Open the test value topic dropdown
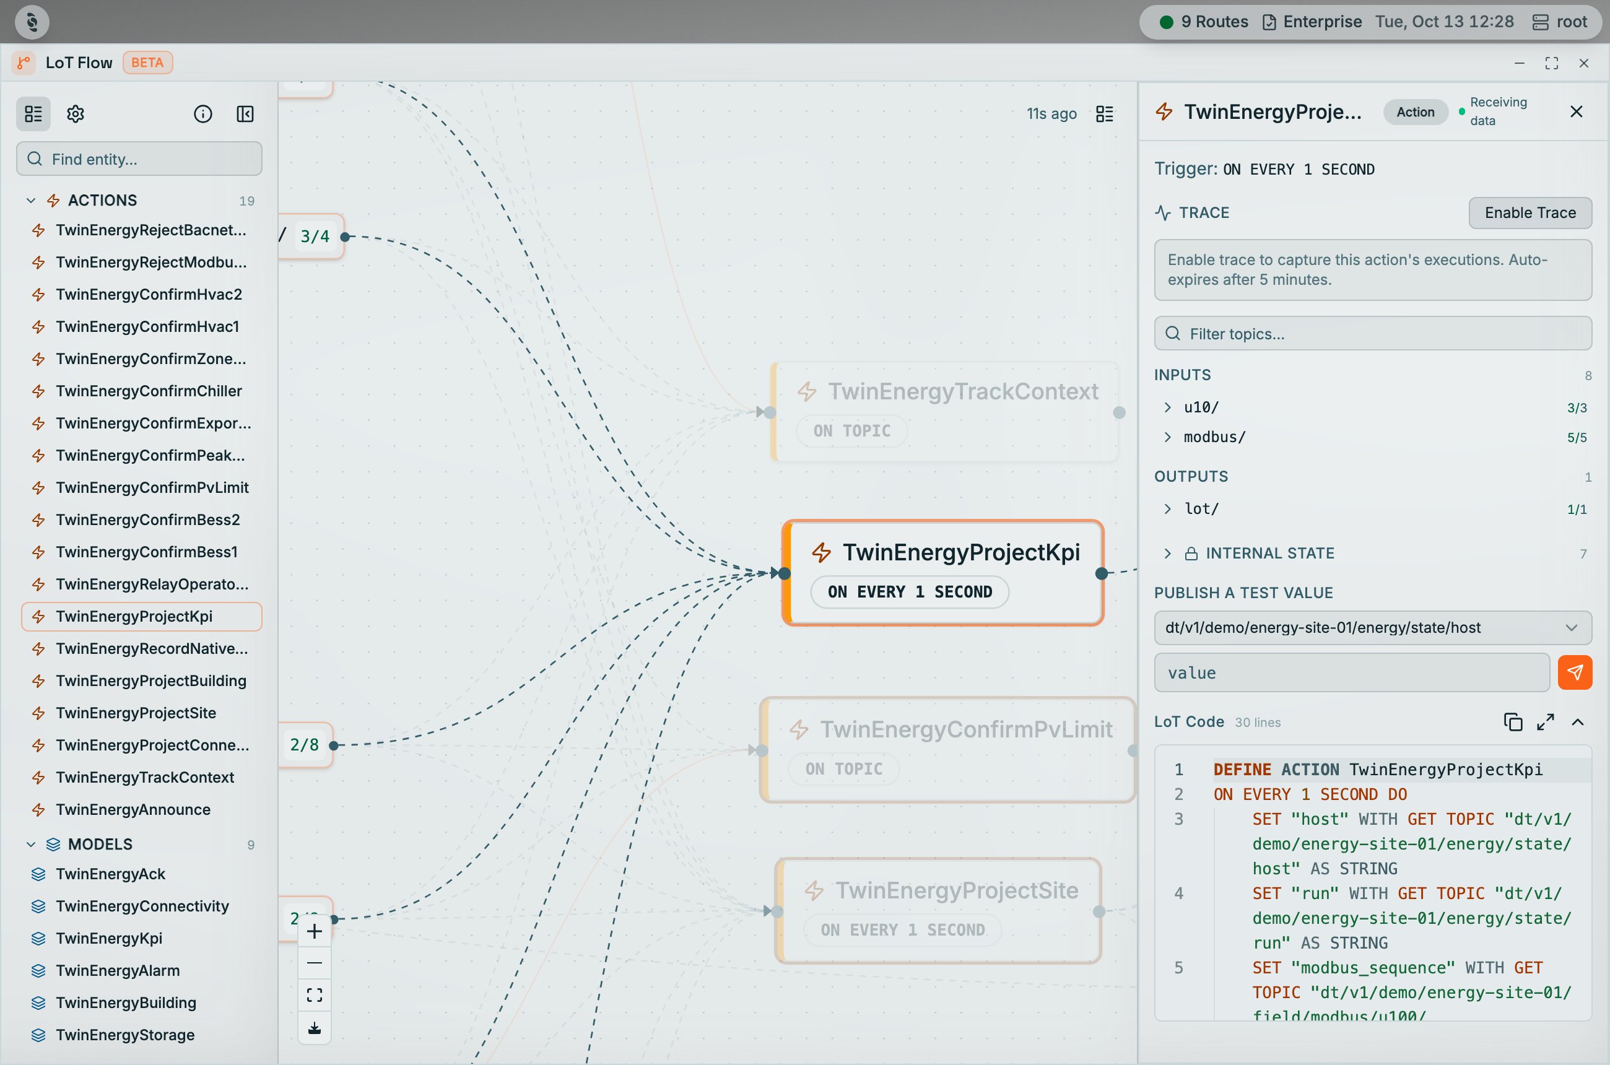Screen dimensions: 1610x1065 (1373, 628)
